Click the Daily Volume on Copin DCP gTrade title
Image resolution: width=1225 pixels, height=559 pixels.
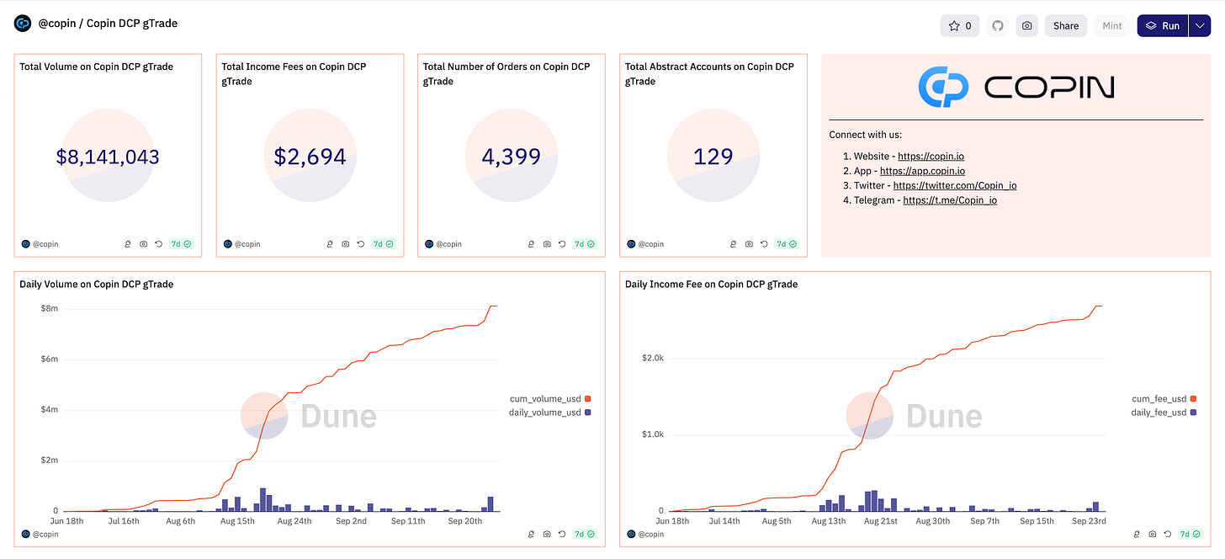pyautogui.click(x=97, y=285)
